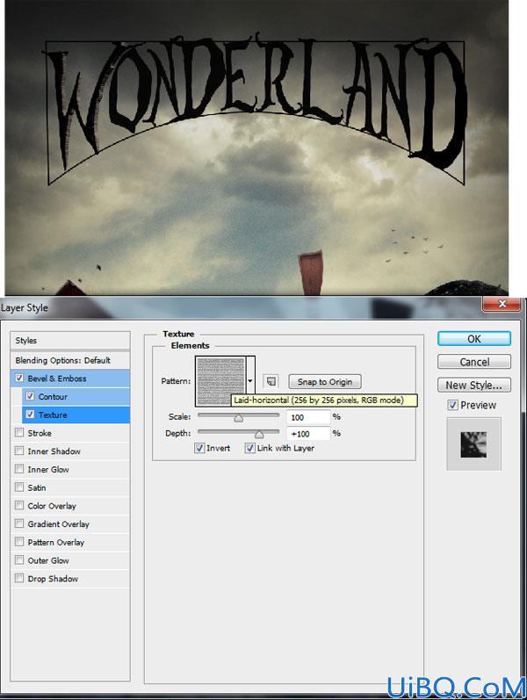The image size is (527, 700).
Task: Enable the Inner Shadow checkbox
Action: coord(19,451)
